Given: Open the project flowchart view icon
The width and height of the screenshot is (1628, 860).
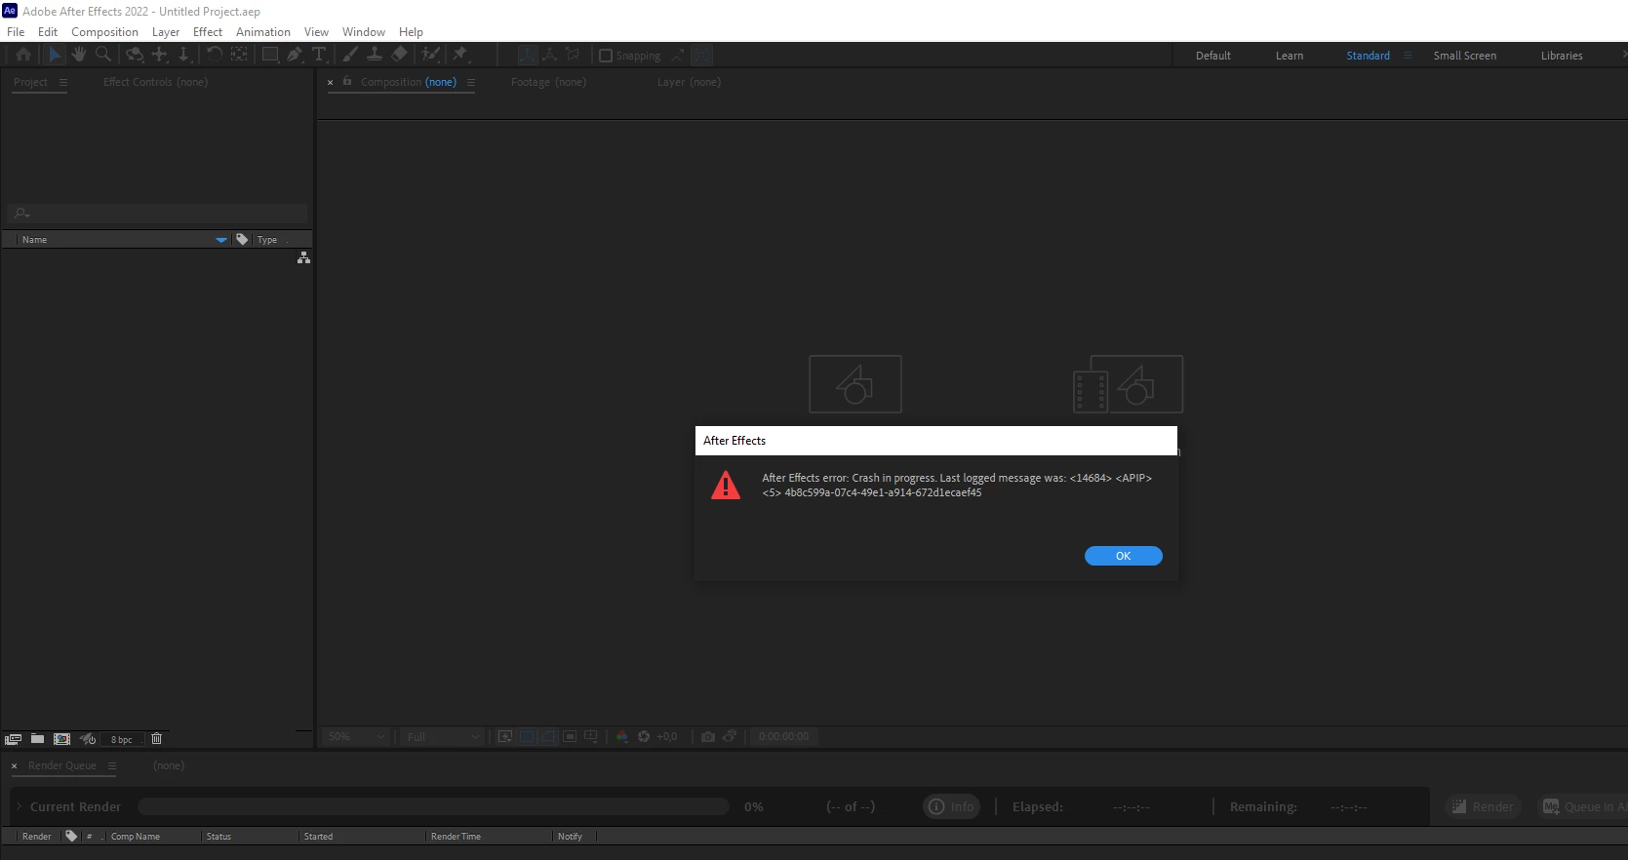Looking at the screenshot, I should (303, 257).
